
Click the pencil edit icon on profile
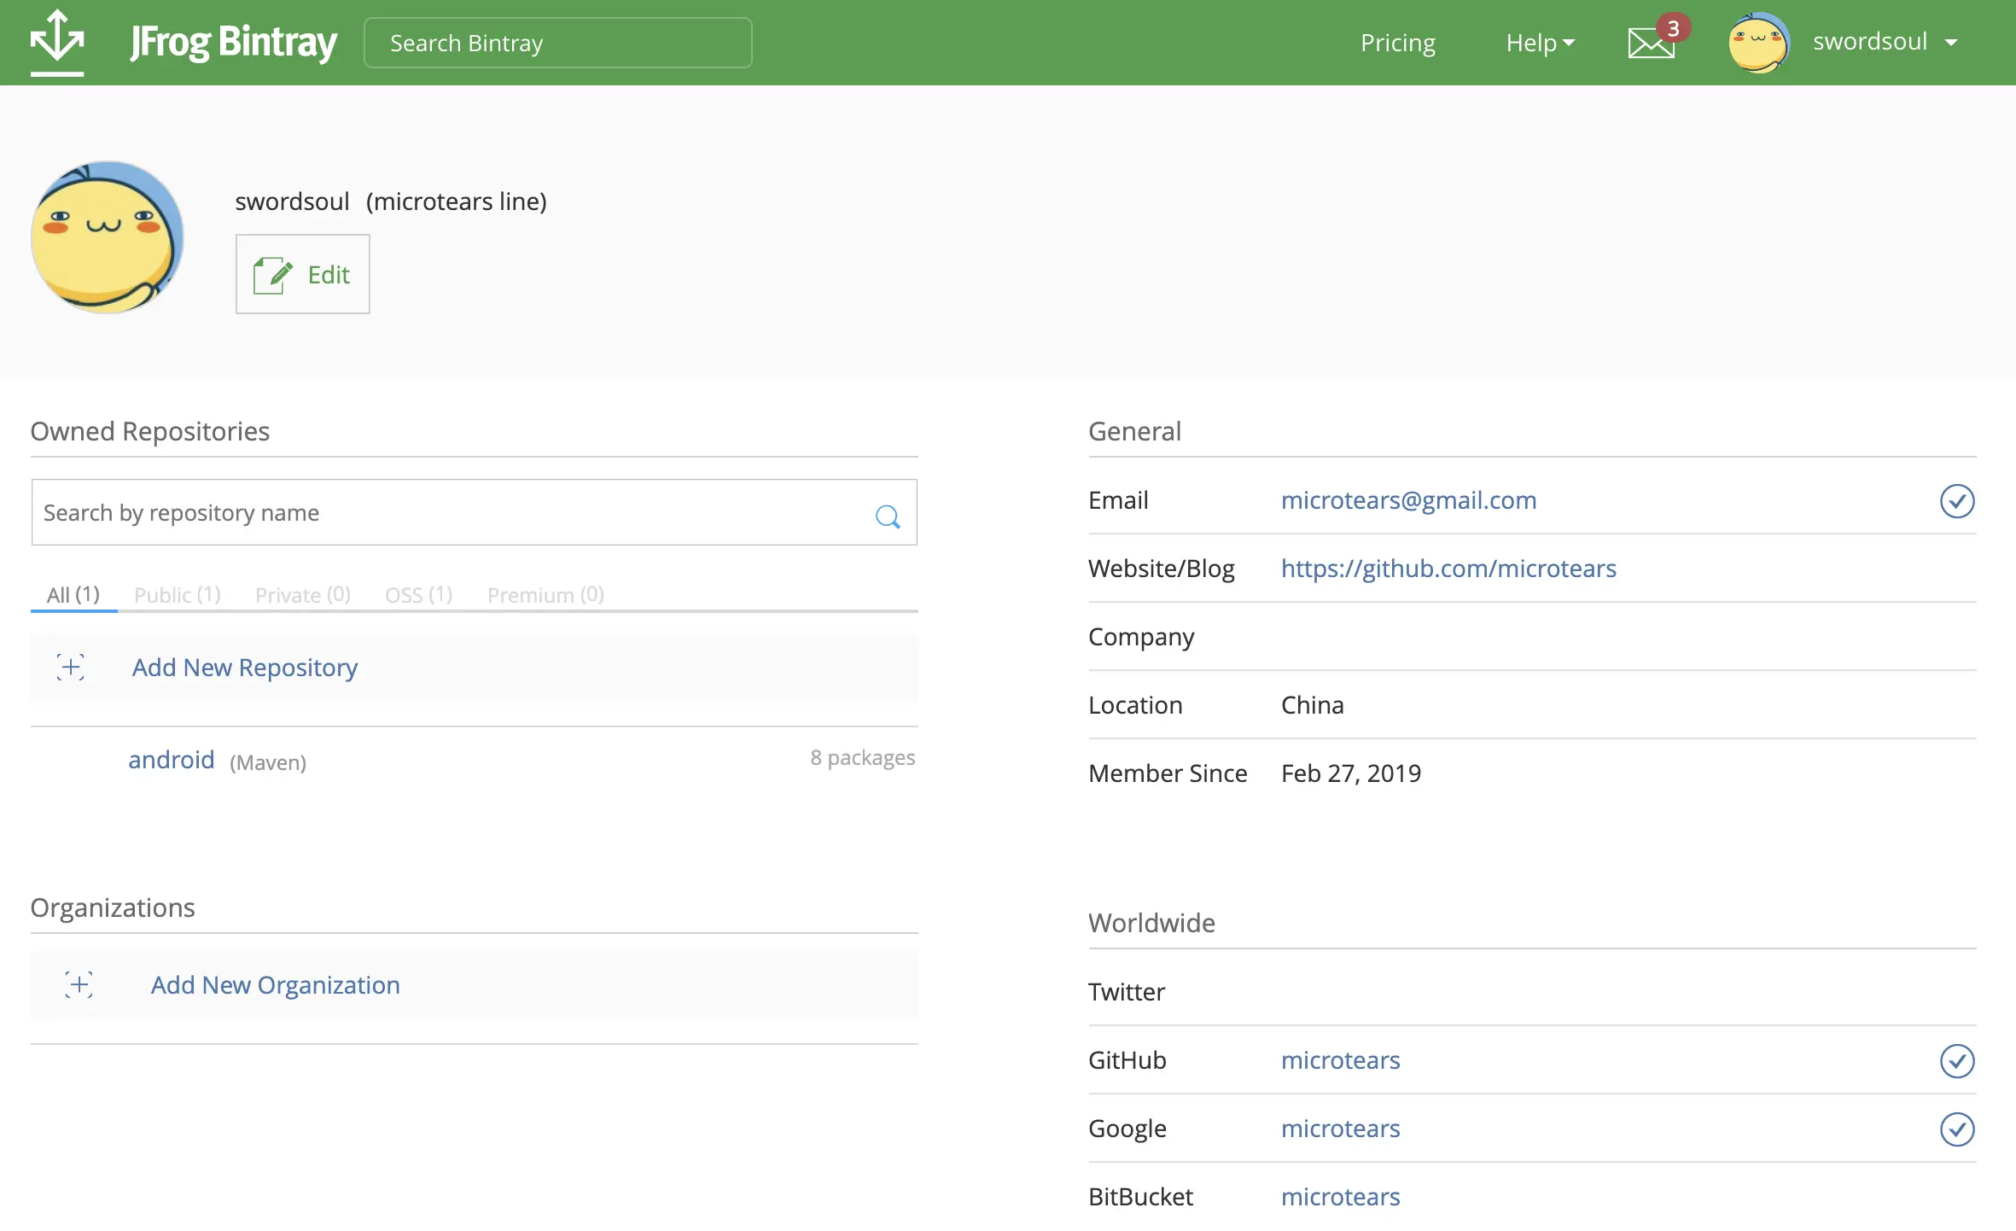(x=273, y=275)
